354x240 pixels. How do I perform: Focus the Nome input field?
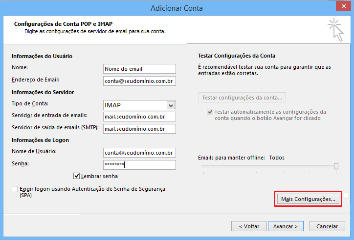point(139,69)
